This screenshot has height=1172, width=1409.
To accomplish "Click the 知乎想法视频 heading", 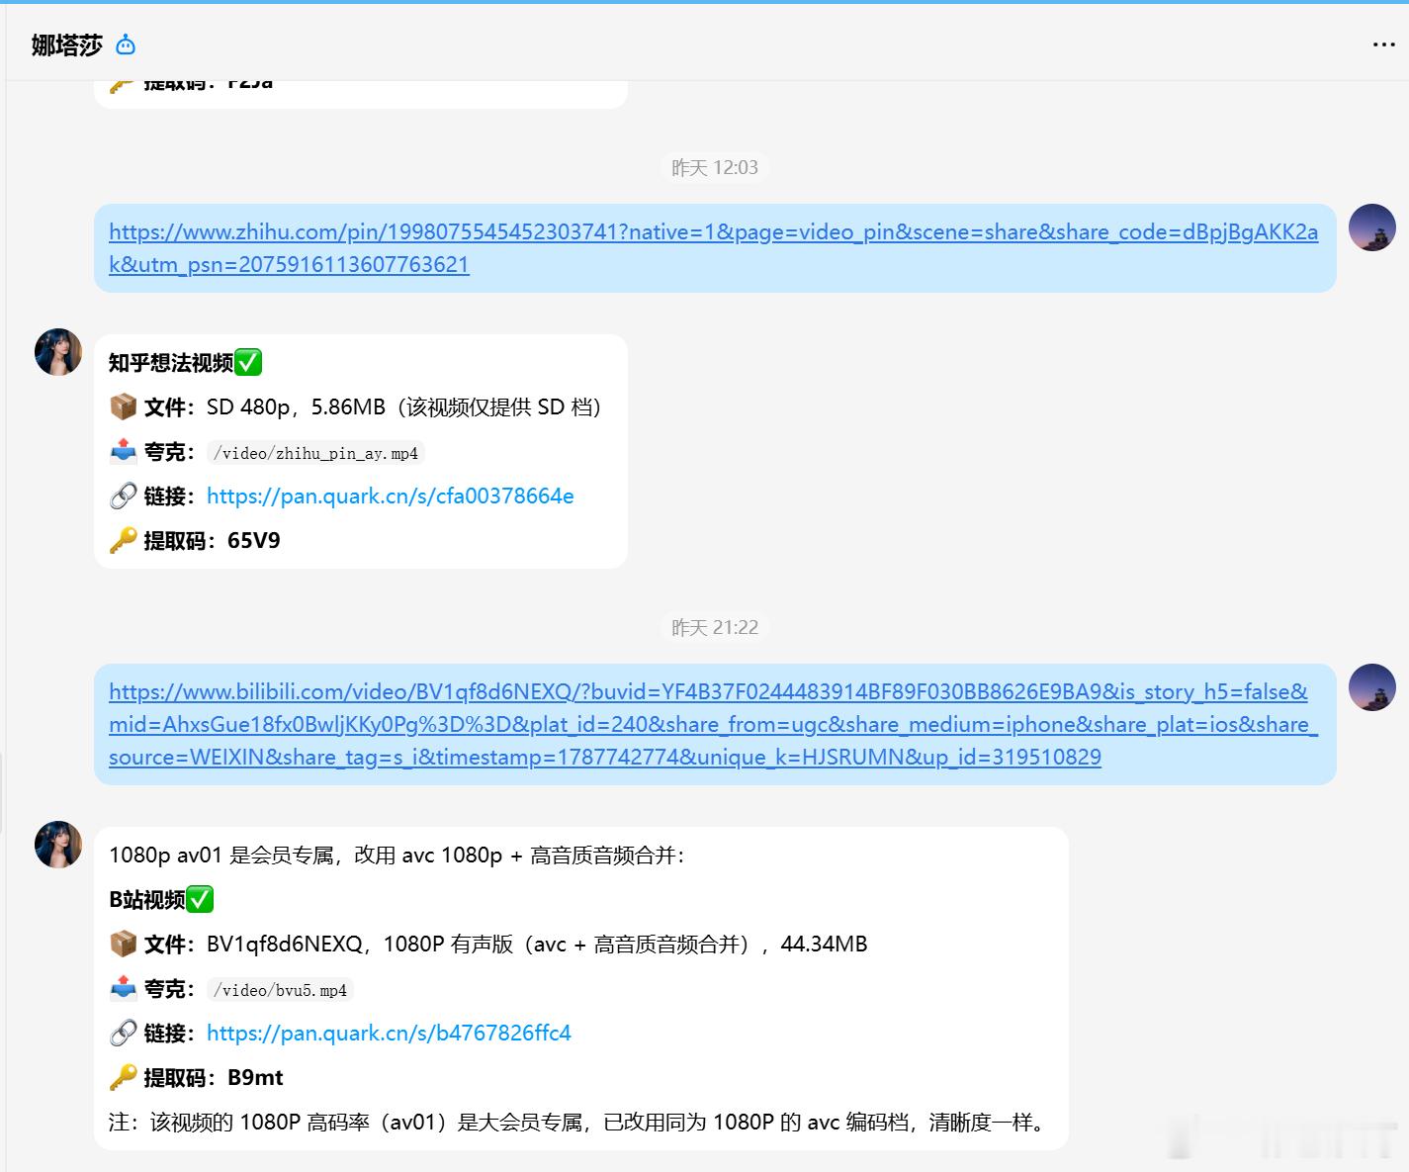I will click(x=171, y=363).
